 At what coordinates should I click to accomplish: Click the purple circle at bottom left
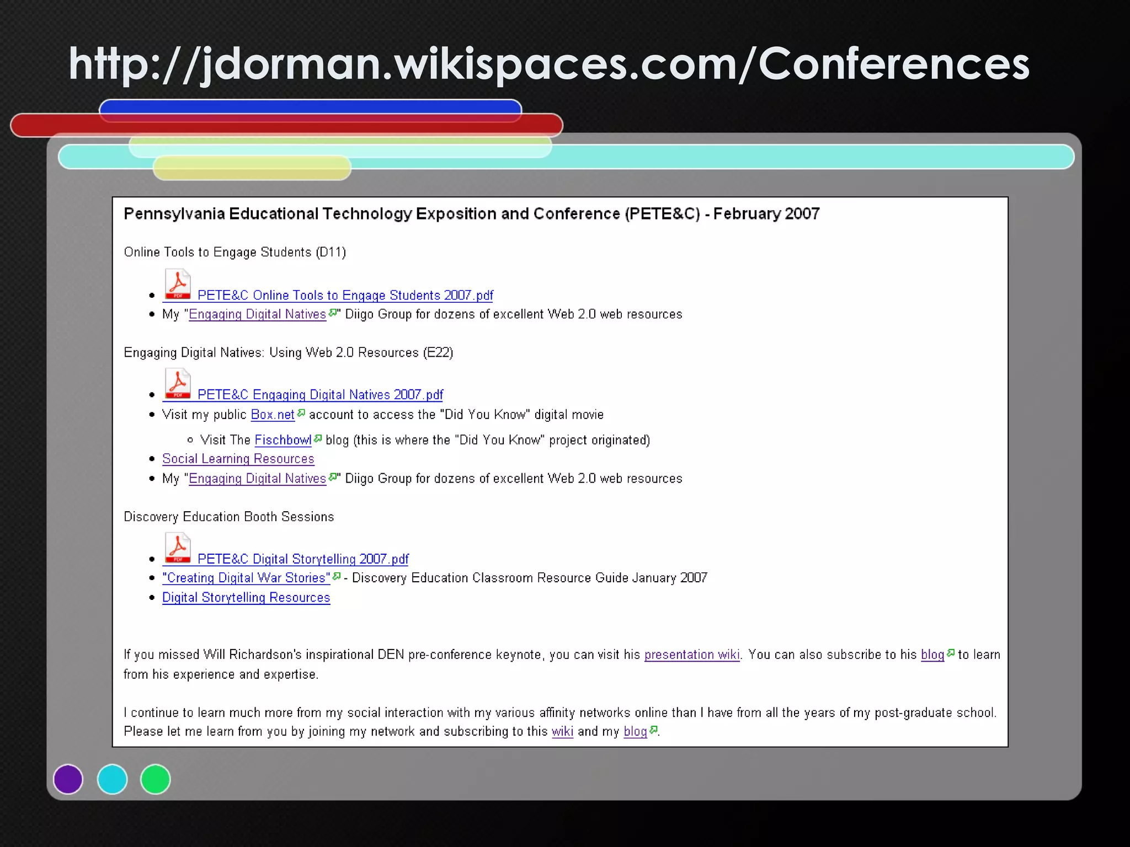[x=68, y=779]
